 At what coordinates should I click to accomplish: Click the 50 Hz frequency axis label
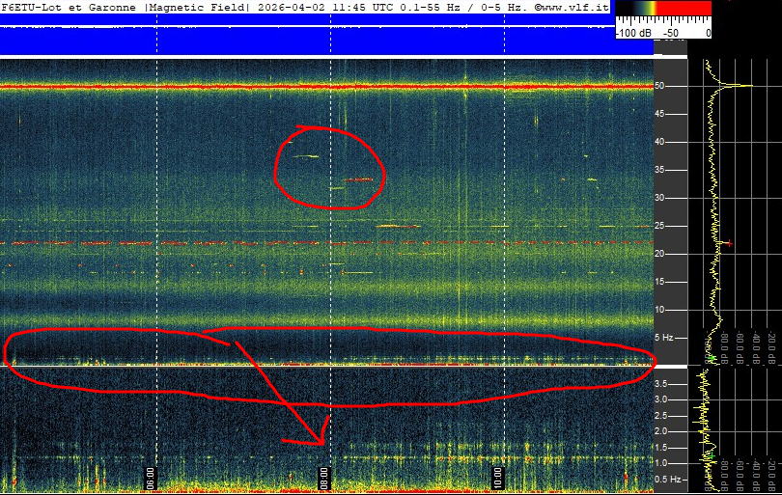(x=661, y=86)
